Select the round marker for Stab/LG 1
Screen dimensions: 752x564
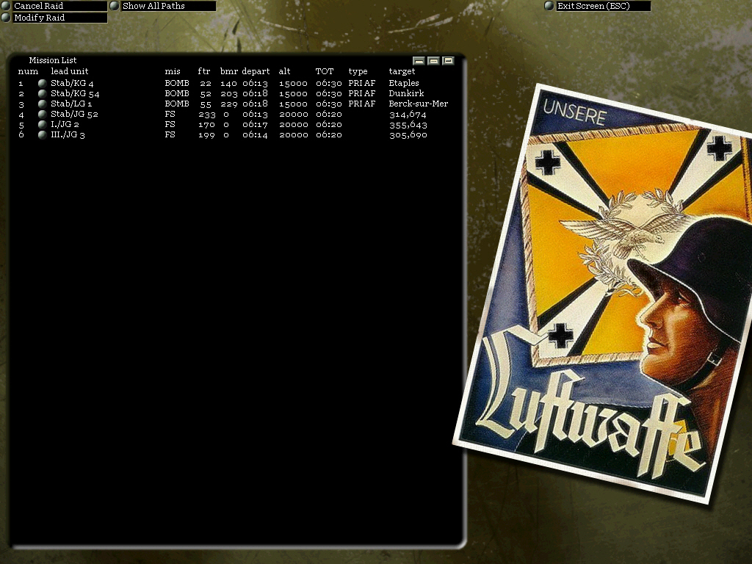tap(42, 104)
